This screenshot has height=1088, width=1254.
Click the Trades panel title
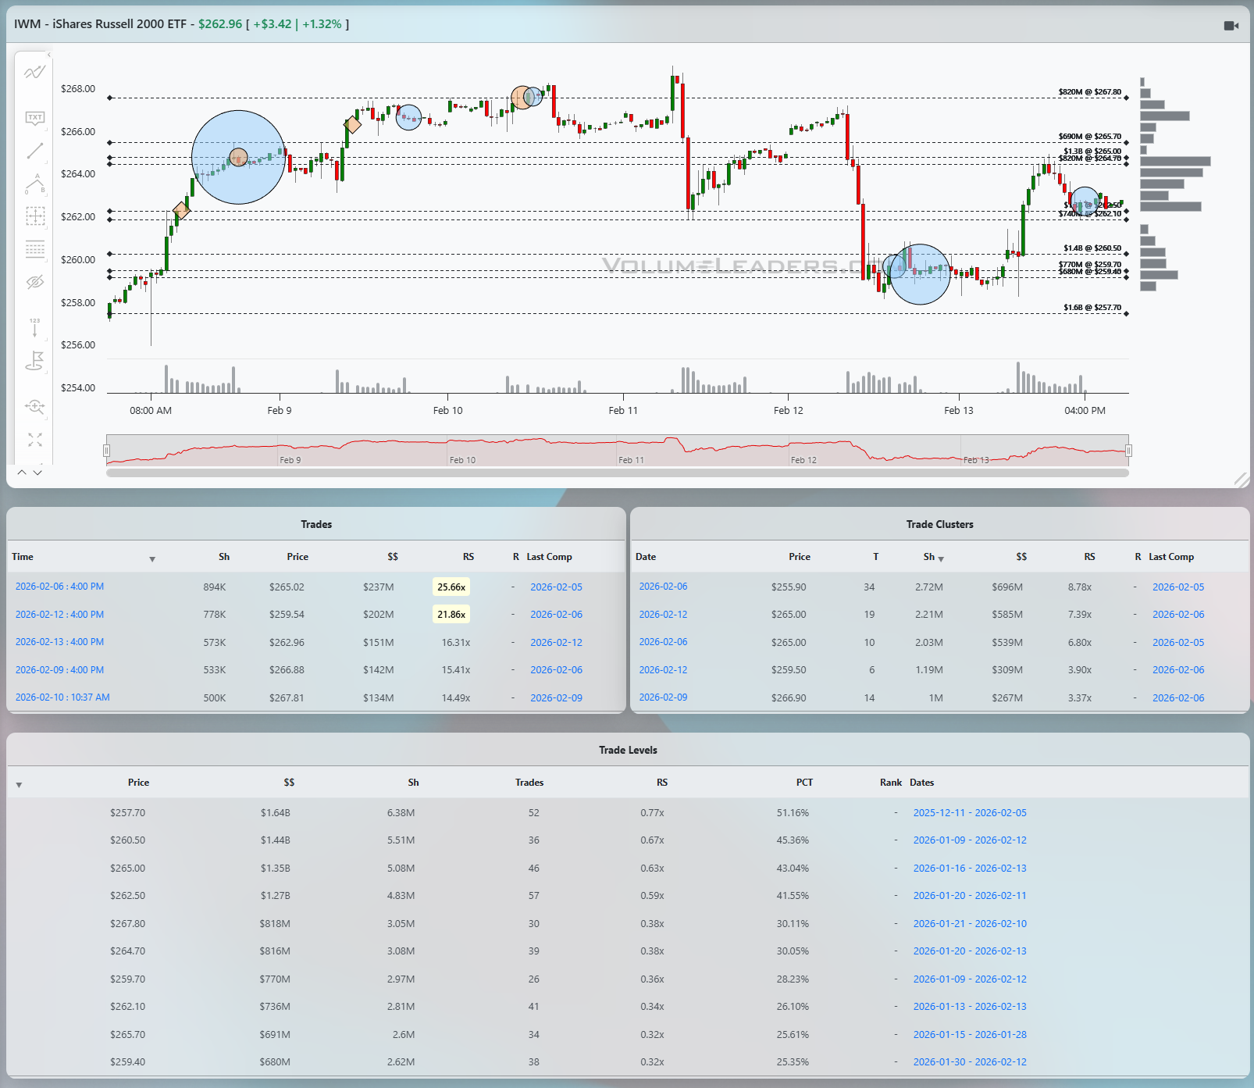(x=316, y=524)
